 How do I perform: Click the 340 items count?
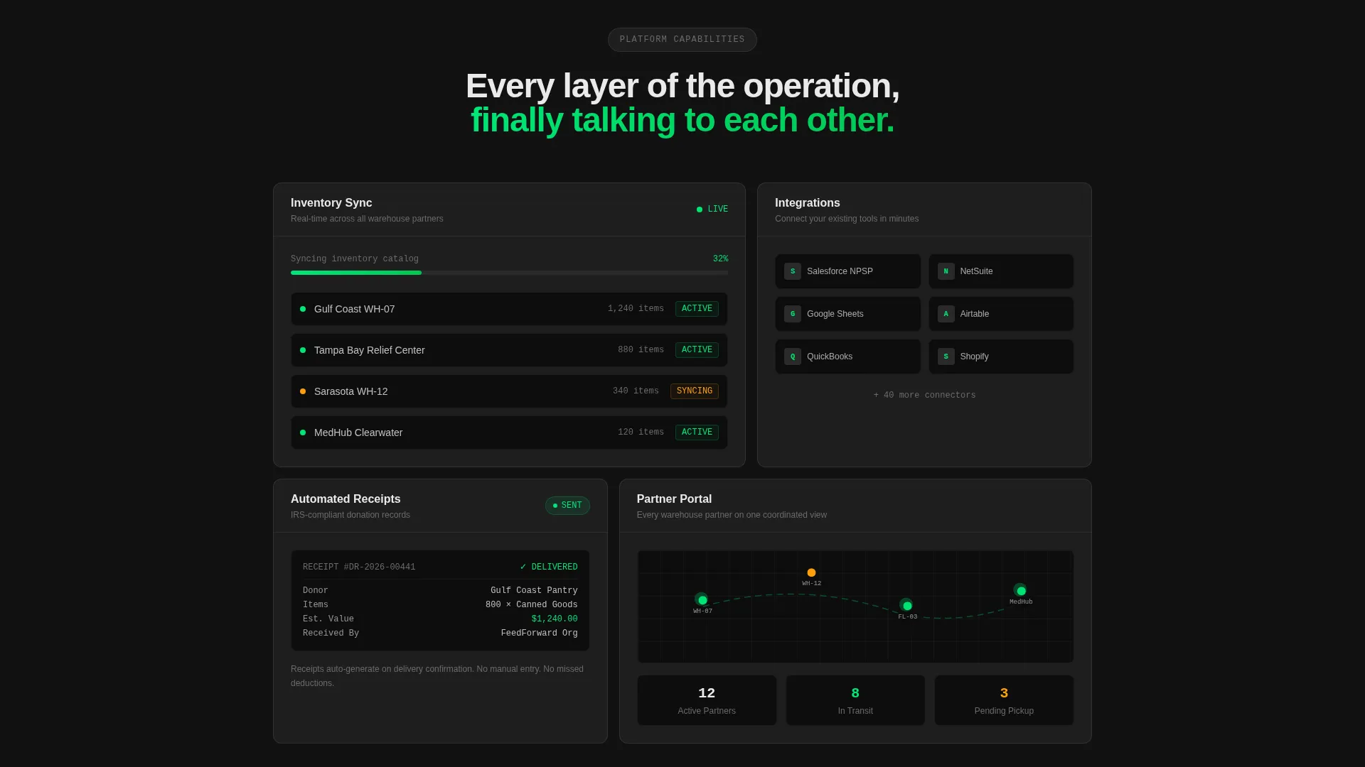[636, 391]
